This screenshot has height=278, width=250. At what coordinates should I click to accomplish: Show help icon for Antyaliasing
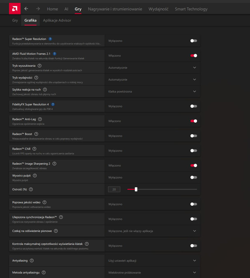pyautogui.click(x=32, y=260)
